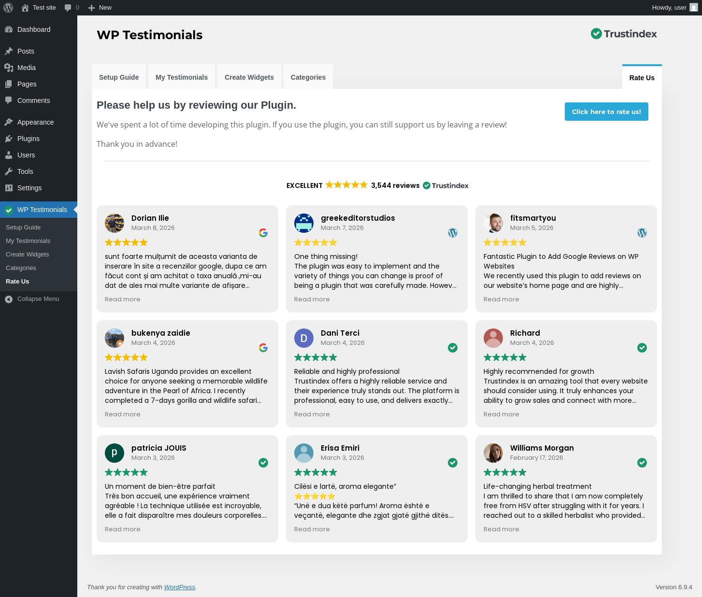This screenshot has height=597, width=702.
Task: Go to the Create Widgets tab
Action: (x=249, y=77)
